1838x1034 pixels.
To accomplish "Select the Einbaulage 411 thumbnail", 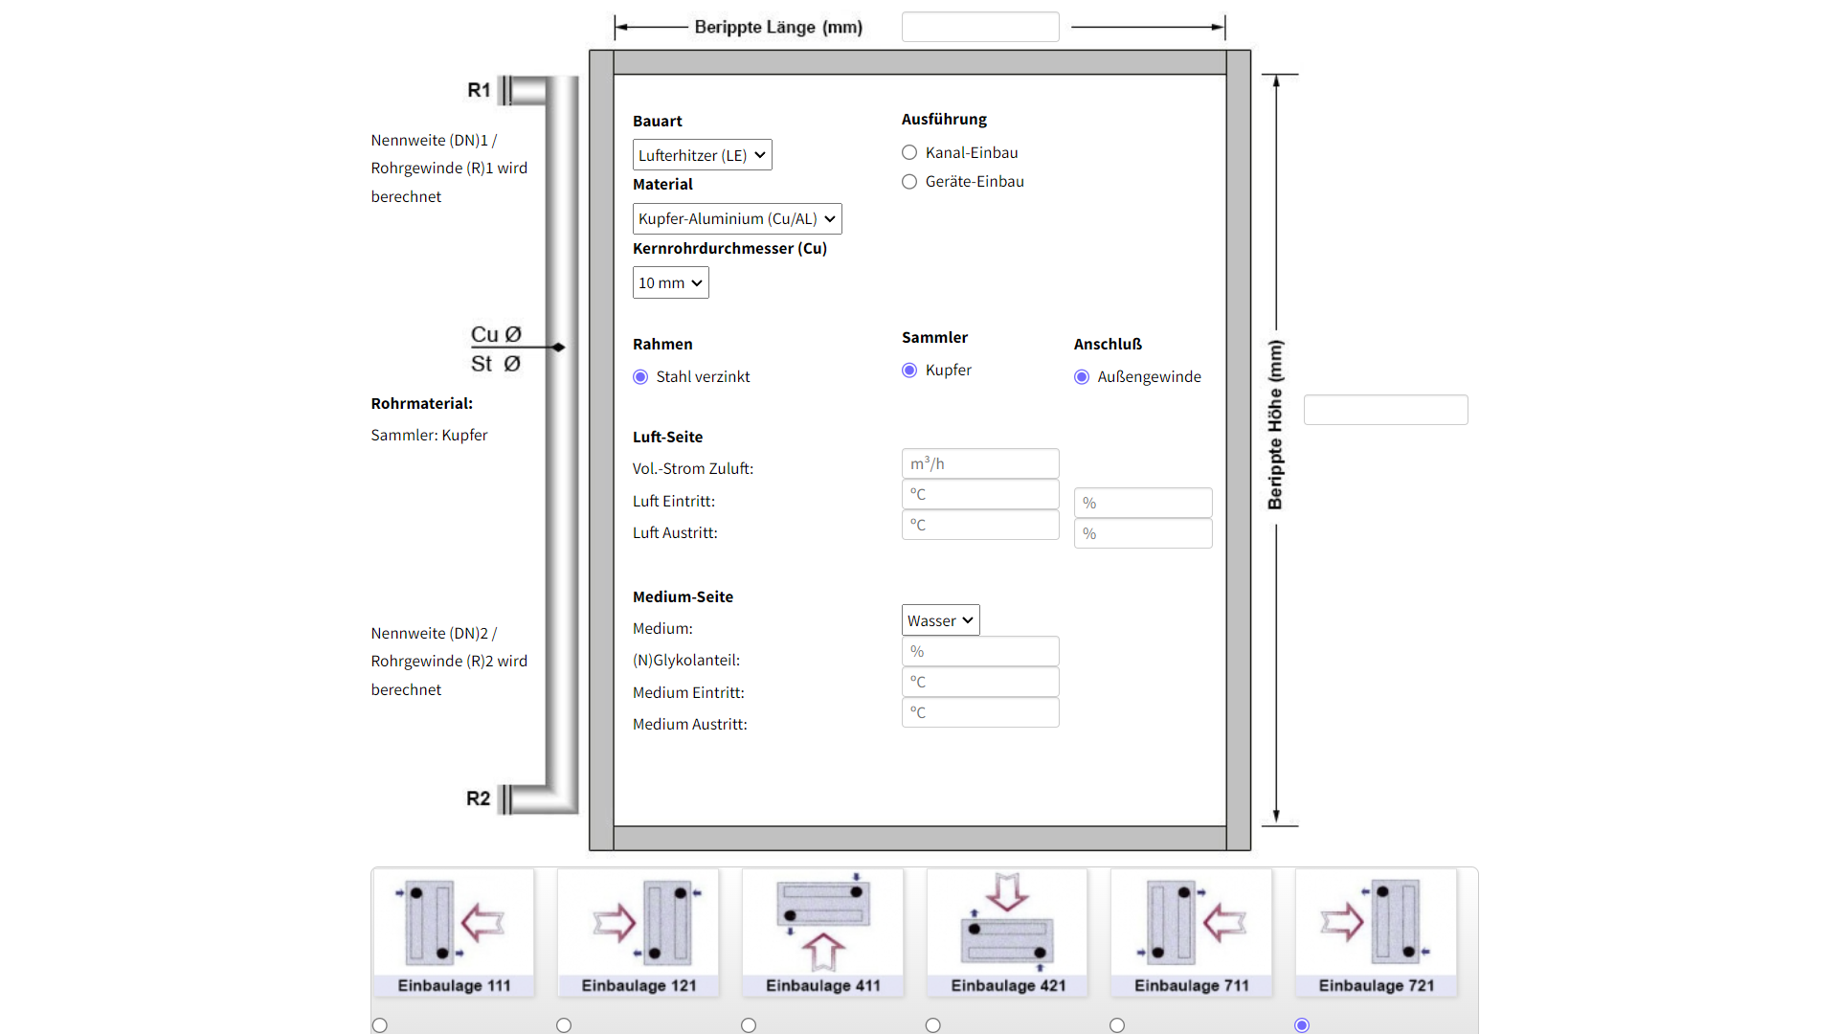I will click(x=823, y=933).
